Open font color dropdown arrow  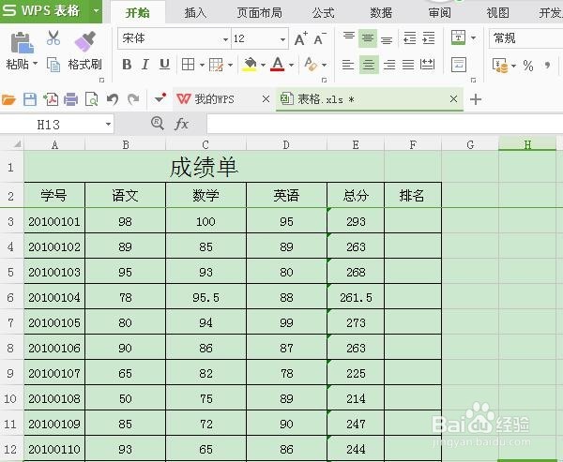click(x=291, y=66)
